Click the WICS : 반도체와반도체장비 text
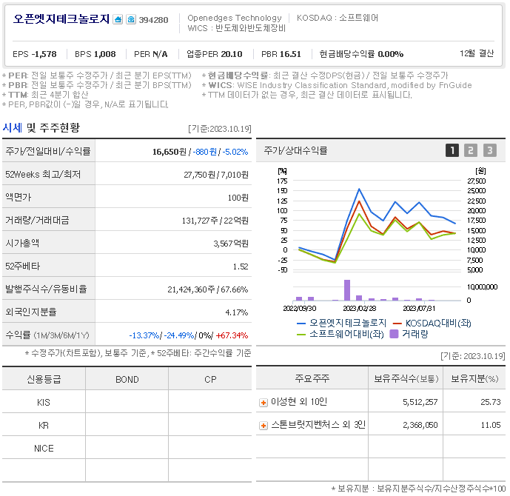510x496 pixels. 236,28
